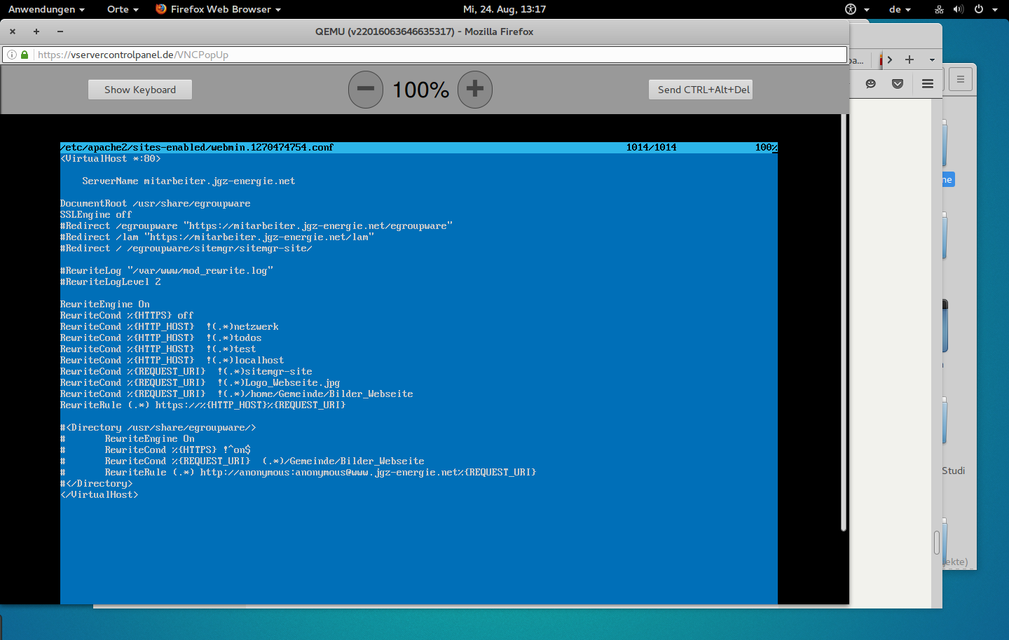1009x640 pixels.
Task: Expand the list all tabs dropdown arrow
Action: click(x=932, y=60)
